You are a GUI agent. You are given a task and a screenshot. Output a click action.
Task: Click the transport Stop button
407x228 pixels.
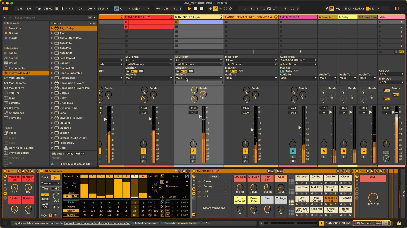click(x=195, y=9)
